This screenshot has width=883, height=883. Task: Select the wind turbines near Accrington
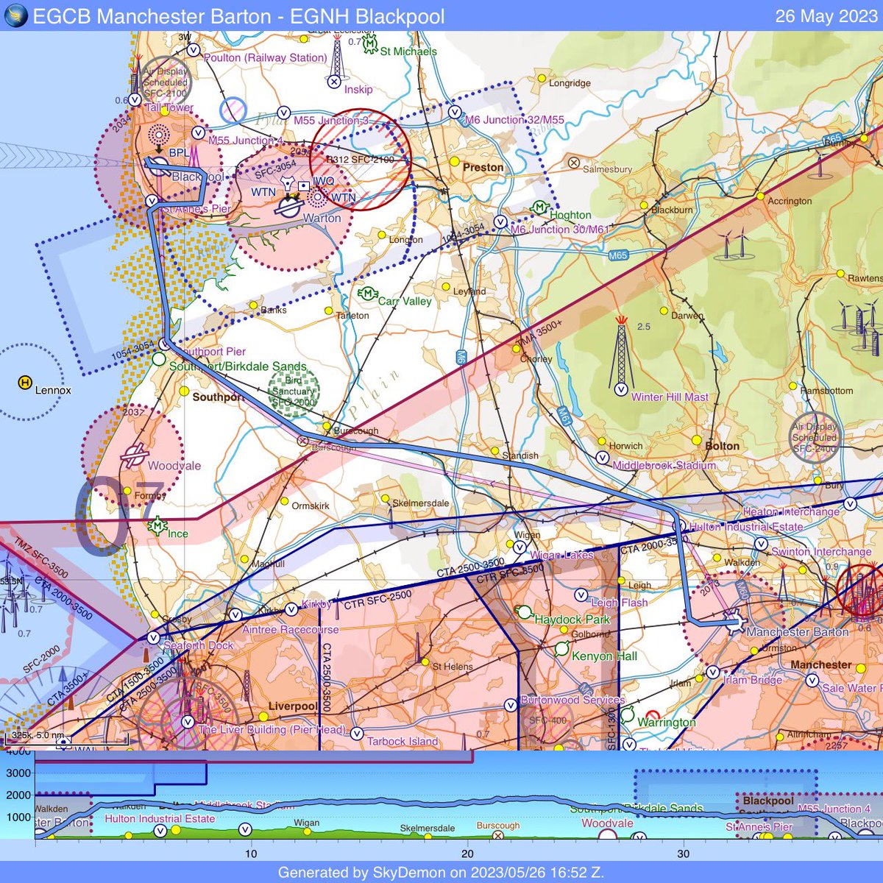pyautogui.click(x=734, y=245)
